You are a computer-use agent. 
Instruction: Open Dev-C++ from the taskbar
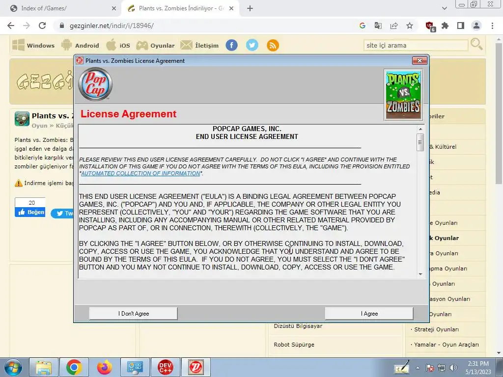165,367
